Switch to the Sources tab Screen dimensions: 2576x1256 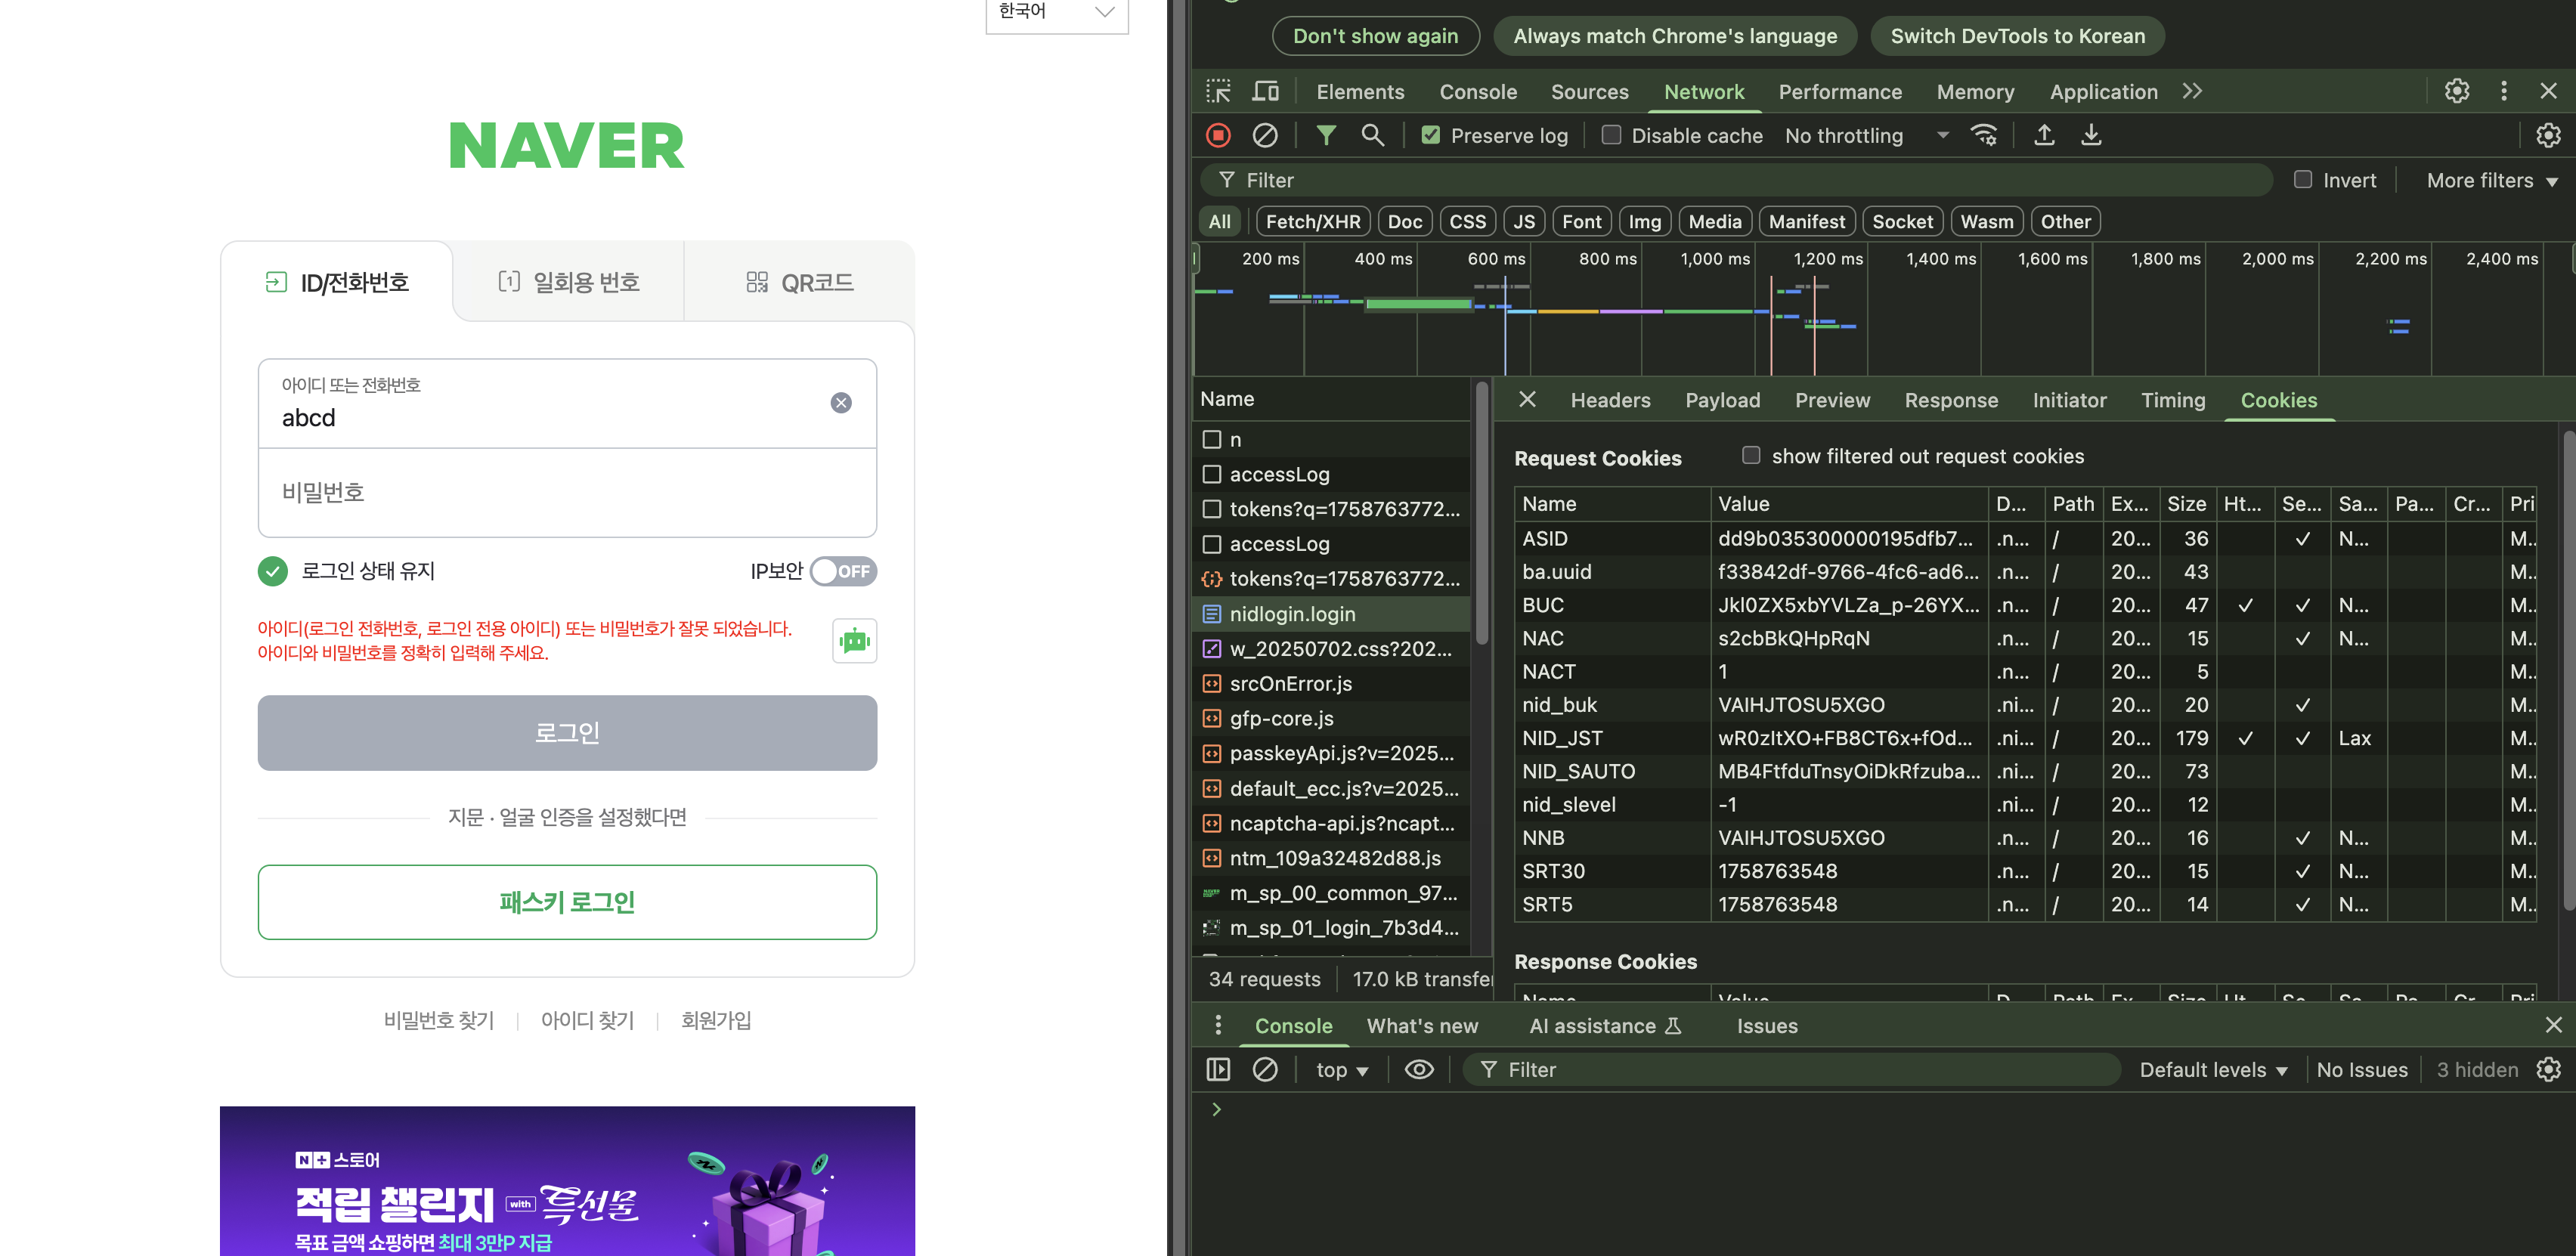pyautogui.click(x=1589, y=92)
